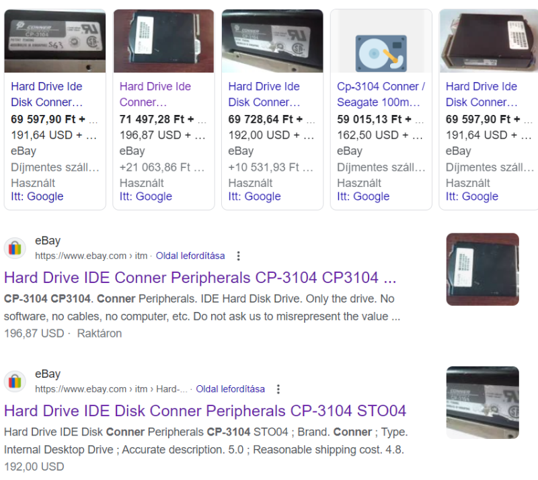Open three-dot menu for CP-3104 CP3104 result

point(238,255)
